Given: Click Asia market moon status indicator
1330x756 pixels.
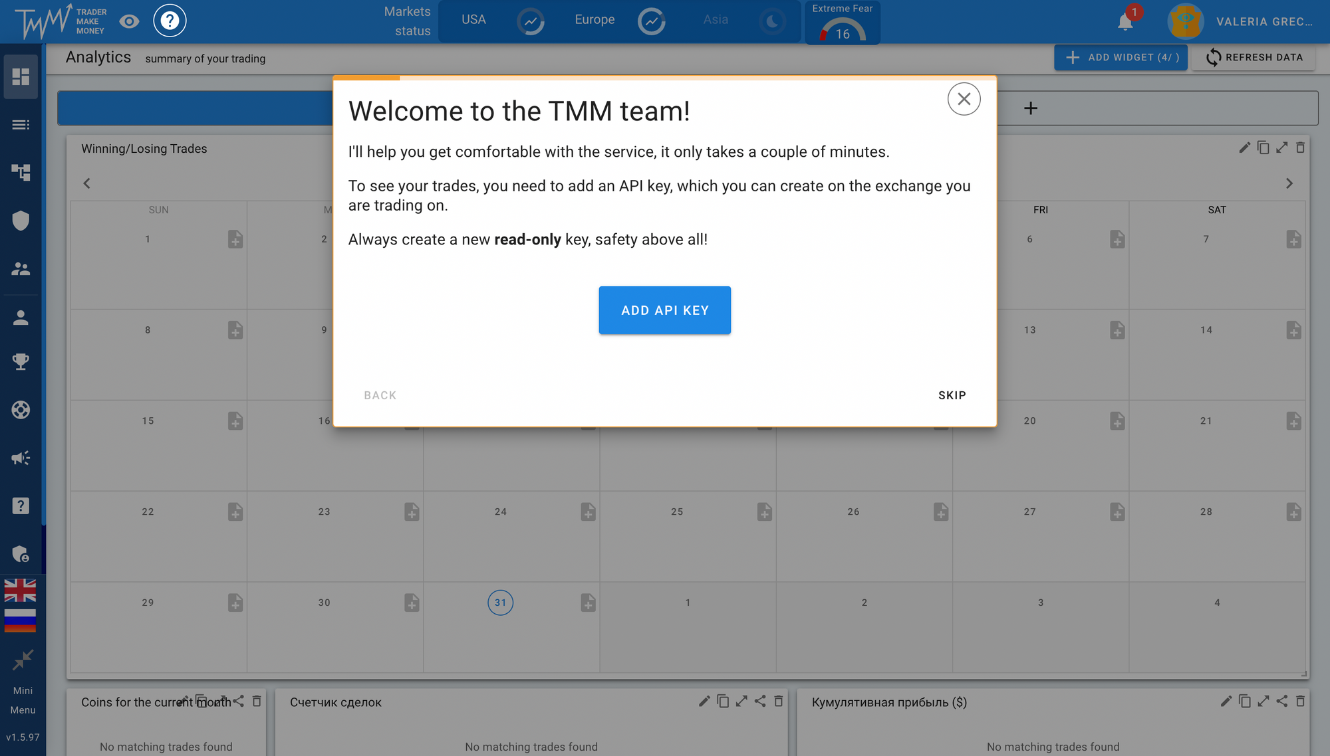Looking at the screenshot, I should click(x=773, y=21).
